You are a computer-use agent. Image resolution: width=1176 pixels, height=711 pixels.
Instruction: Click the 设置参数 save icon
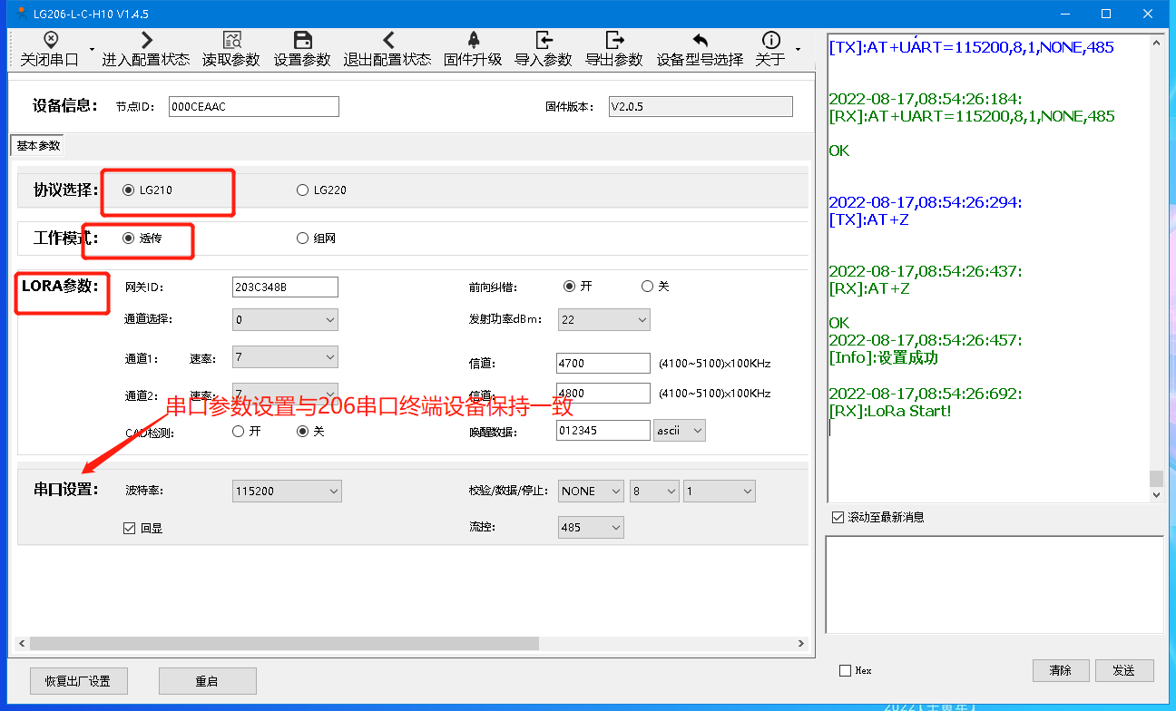303,41
